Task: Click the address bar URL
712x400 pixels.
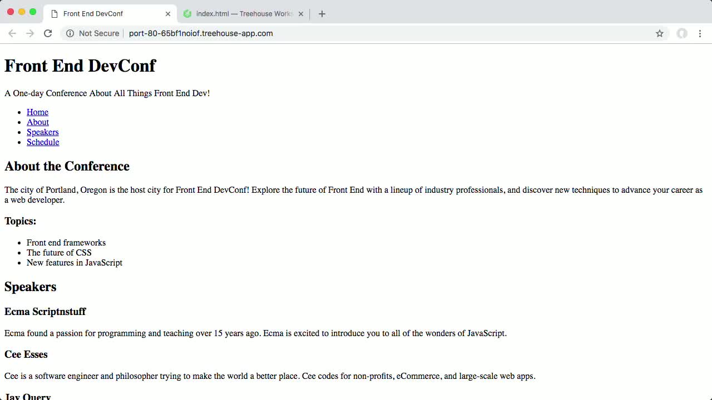Action: 201,33
